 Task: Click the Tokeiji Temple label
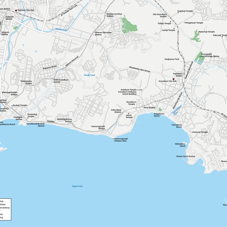(164, 23)
